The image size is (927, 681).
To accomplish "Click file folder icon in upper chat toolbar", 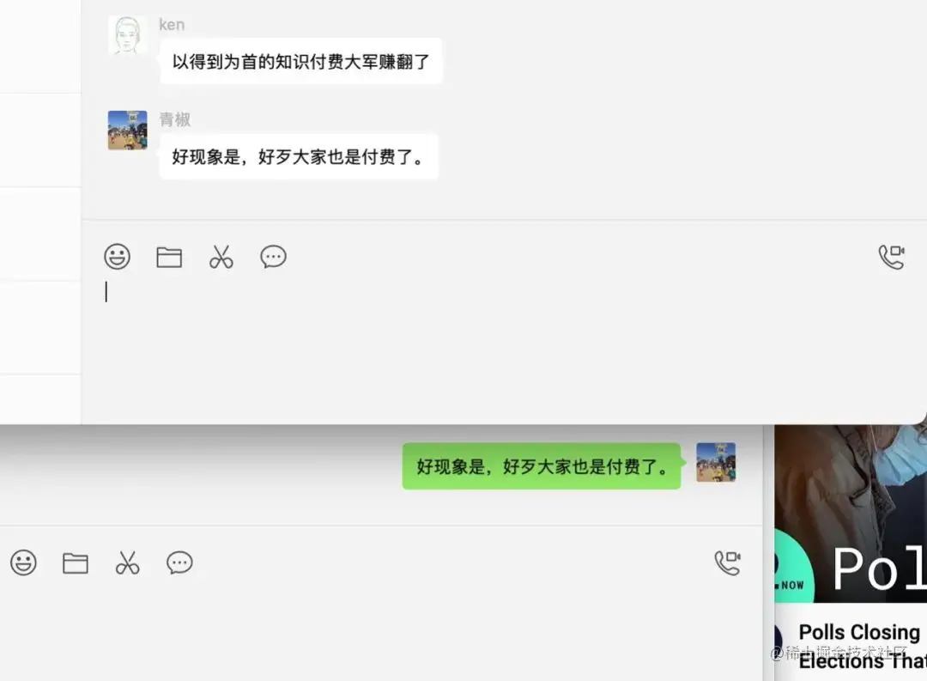I will (x=169, y=257).
